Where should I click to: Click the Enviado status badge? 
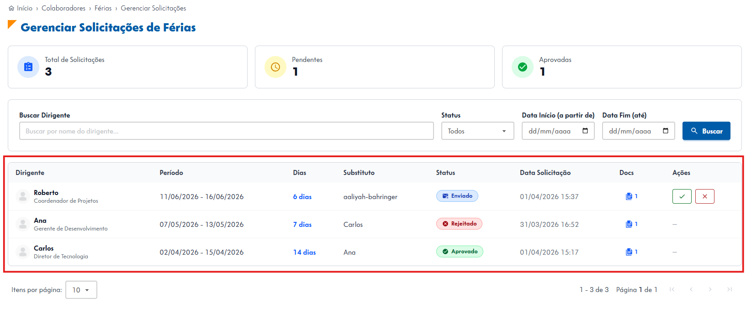coord(457,196)
